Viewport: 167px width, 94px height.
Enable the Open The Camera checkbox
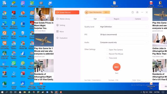[x=107, y=50]
